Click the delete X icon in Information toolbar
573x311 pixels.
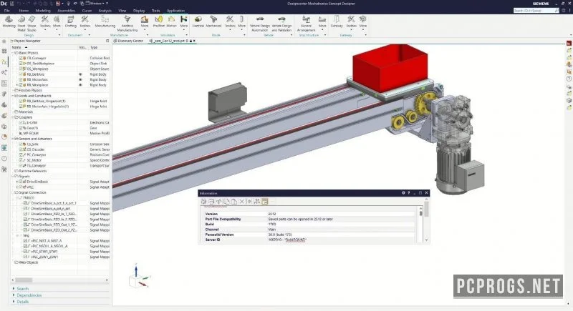point(241,202)
